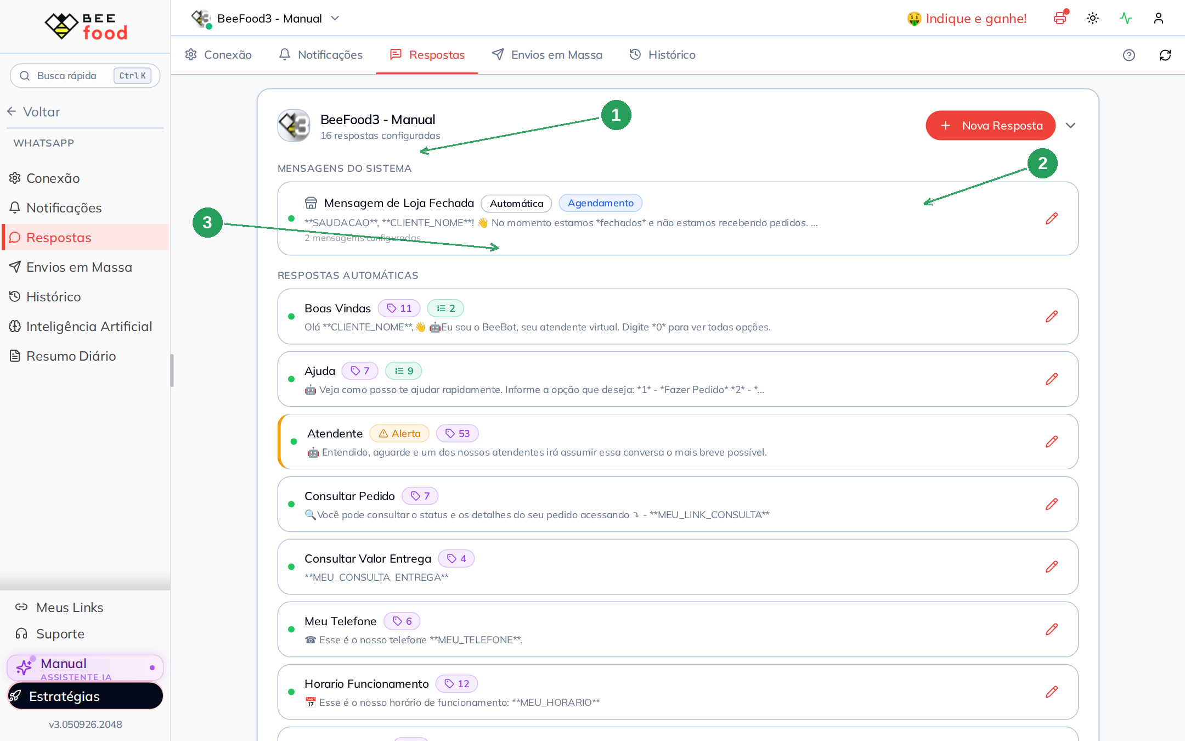Open the printer notifications icon

(1060, 18)
